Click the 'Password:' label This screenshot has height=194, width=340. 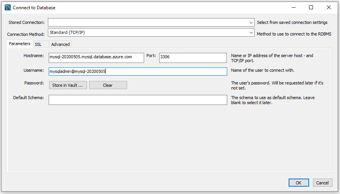click(x=34, y=83)
